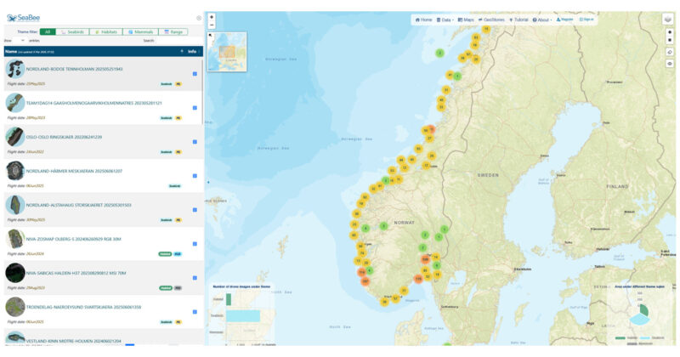The height and width of the screenshot is (357, 680).
Task: Click the Register link
Action: pos(565,19)
